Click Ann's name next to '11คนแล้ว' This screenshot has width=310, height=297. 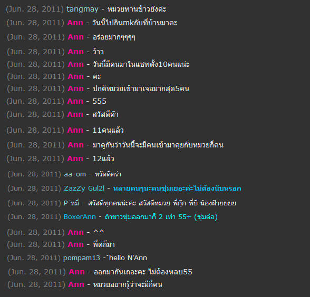tap(75, 131)
